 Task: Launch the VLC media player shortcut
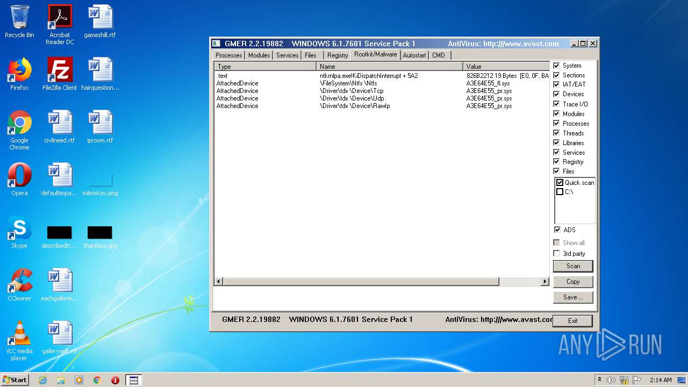(19, 341)
